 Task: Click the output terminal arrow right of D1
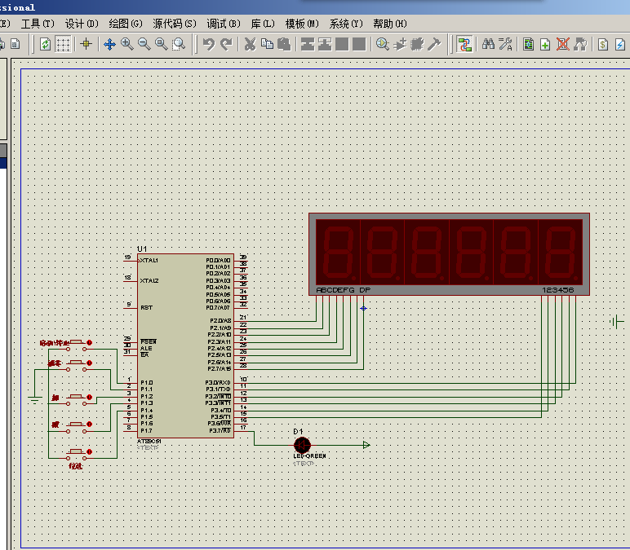tap(366, 445)
